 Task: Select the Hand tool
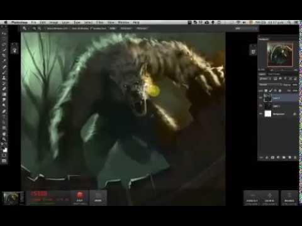4,134
